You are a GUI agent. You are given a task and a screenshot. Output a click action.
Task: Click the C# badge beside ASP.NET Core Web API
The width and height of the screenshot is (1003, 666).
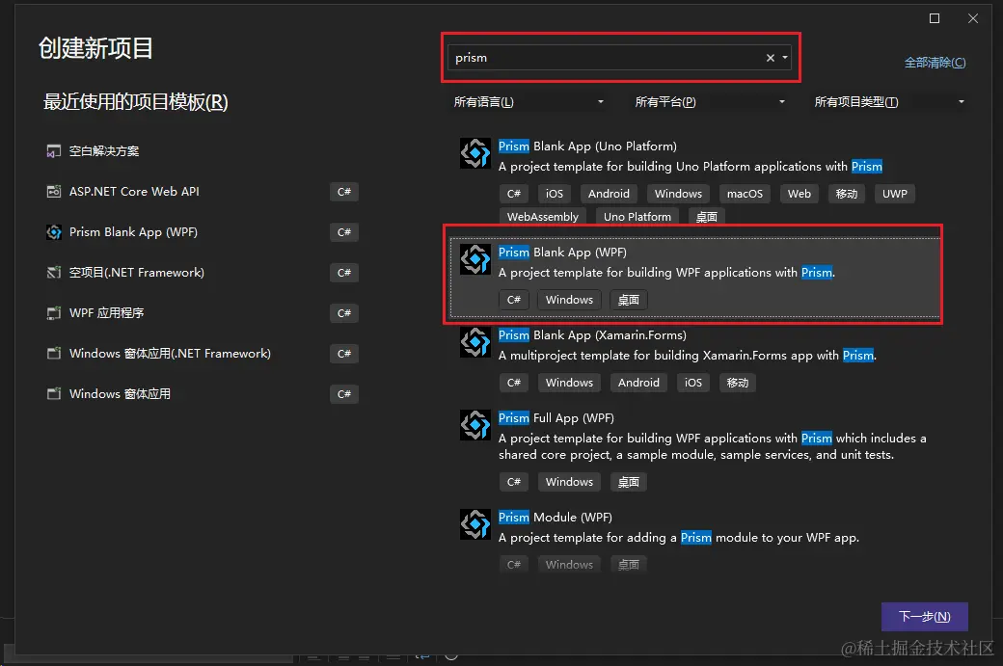click(344, 192)
